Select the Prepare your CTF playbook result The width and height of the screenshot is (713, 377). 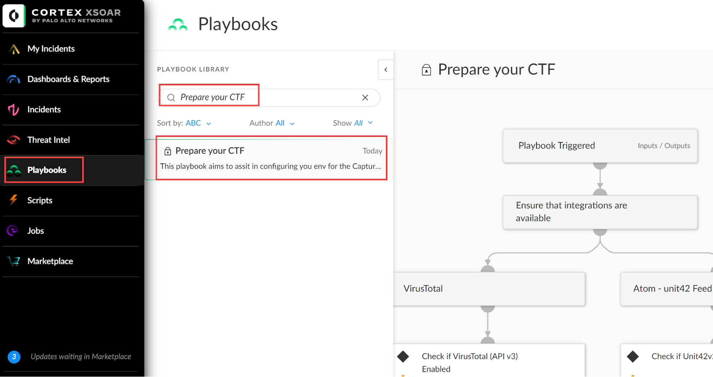tap(271, 158)
